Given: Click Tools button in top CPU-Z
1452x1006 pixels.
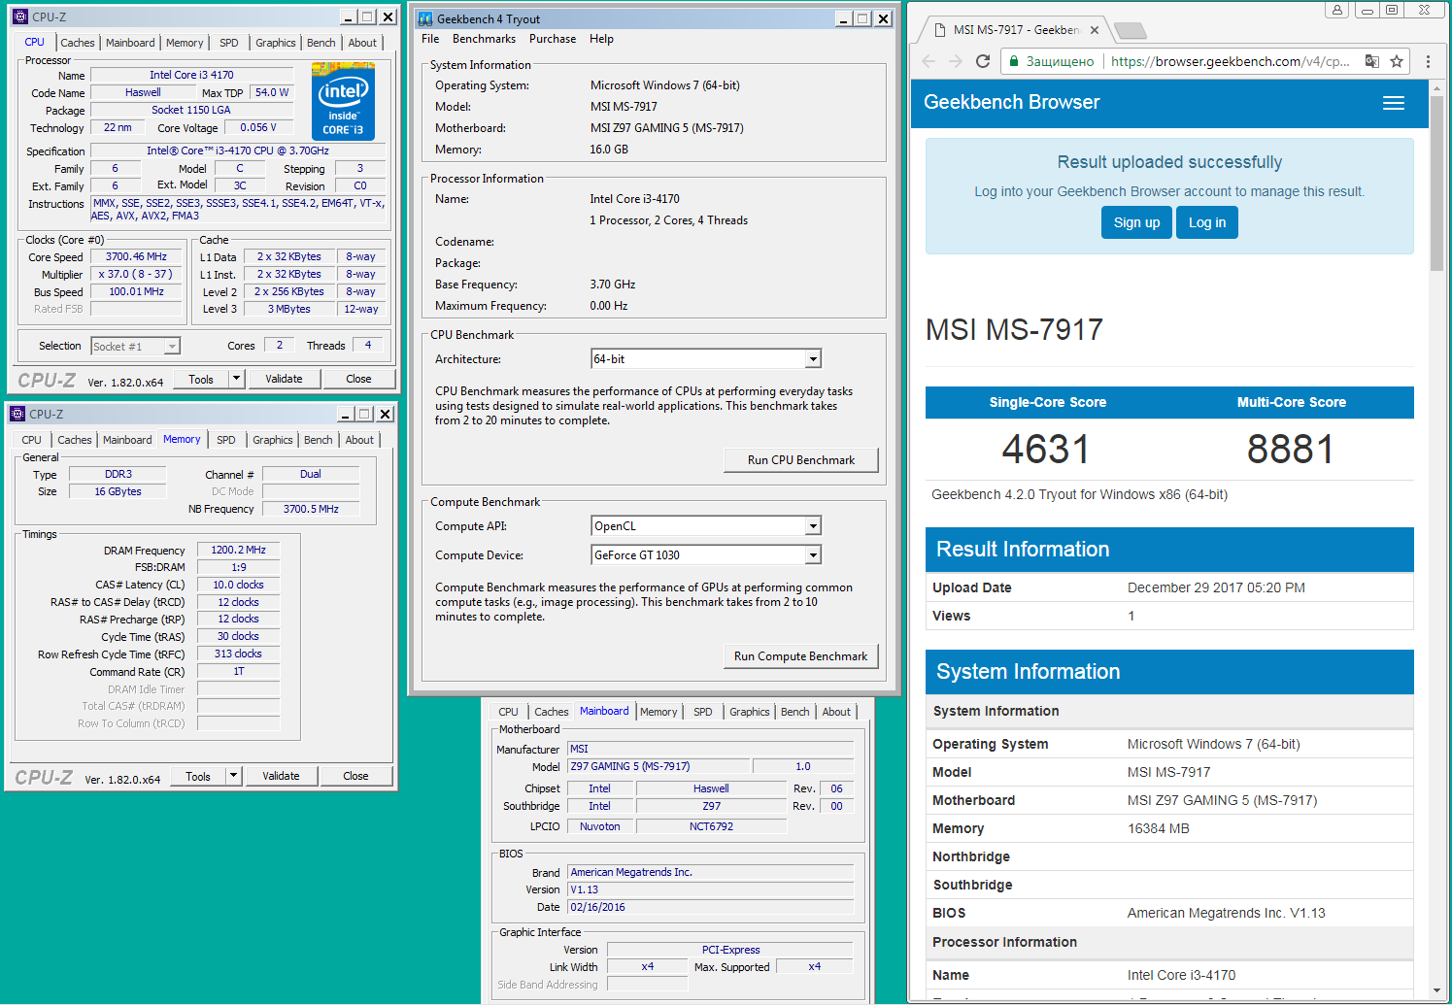Looking at the screenshot, I should (x=201, y=379).
